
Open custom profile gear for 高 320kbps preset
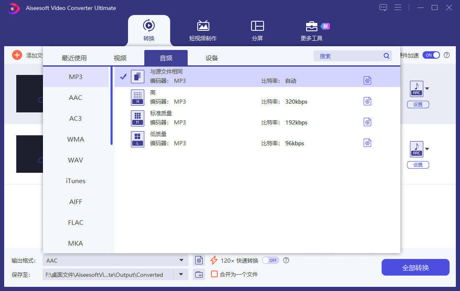click(x=367, y=101)
